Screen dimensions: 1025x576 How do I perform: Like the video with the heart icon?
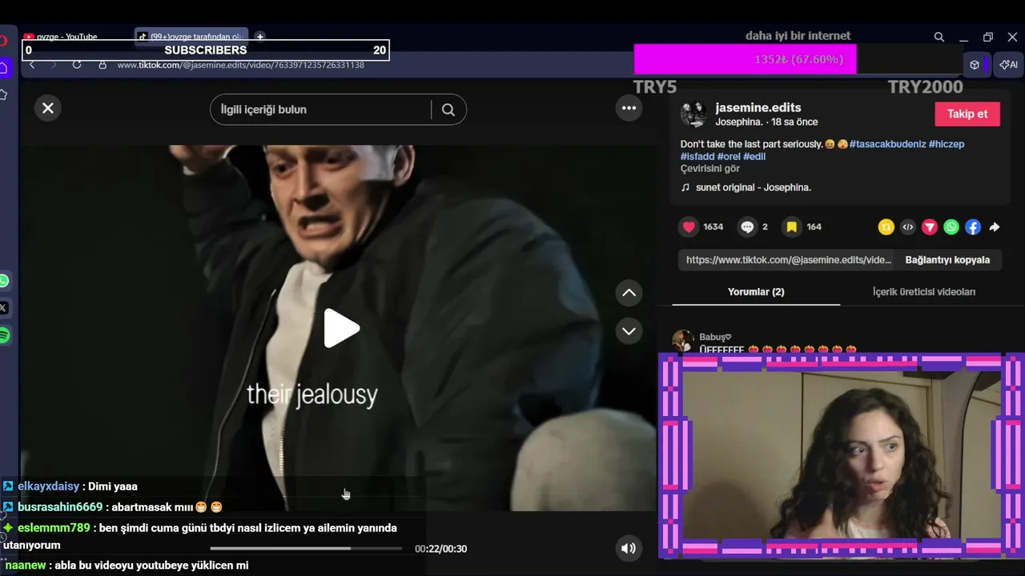(x=689, y=227)
